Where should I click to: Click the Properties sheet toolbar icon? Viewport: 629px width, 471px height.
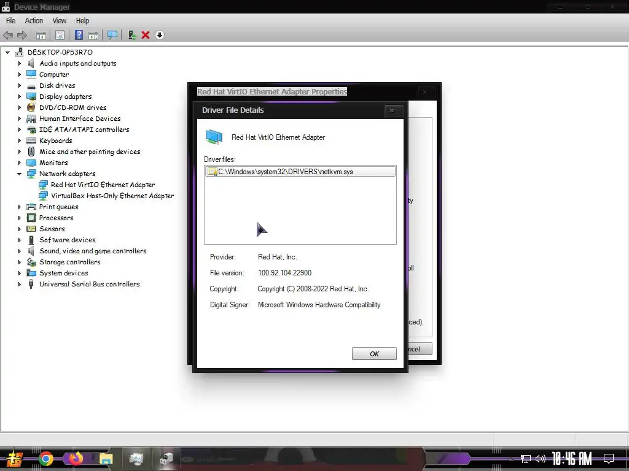tap(60, 35)
